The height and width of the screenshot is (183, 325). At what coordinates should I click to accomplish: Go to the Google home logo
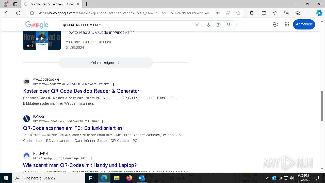[37, 25]
